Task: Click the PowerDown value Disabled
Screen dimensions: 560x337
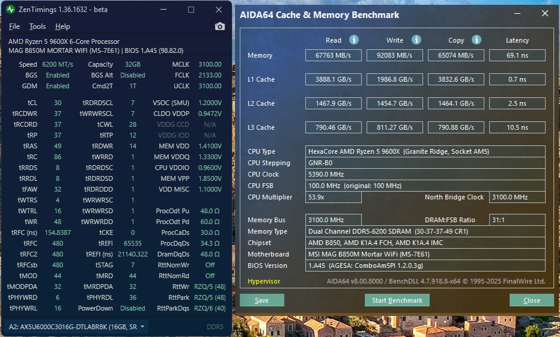Action: click(133, 308)
